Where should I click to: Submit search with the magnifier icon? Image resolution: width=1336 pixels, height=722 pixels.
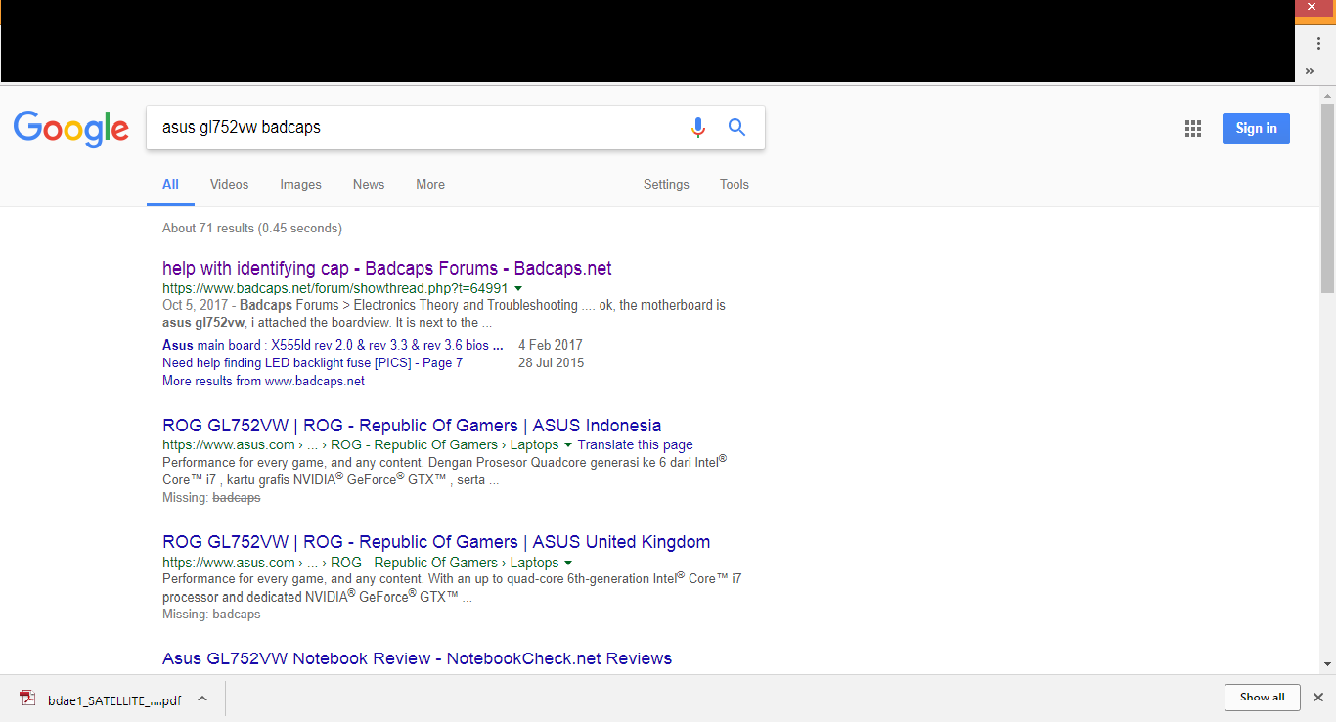click(736, 127)
